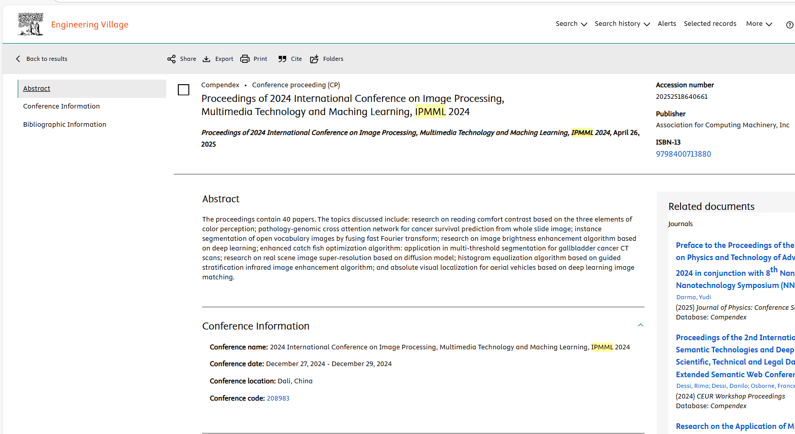
Task: Click the Share icon
Action: click(172, 59)
